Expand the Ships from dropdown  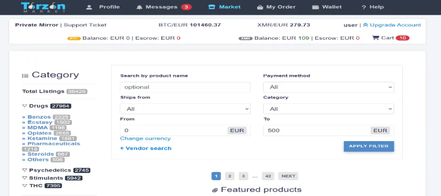tap(185, 109)
